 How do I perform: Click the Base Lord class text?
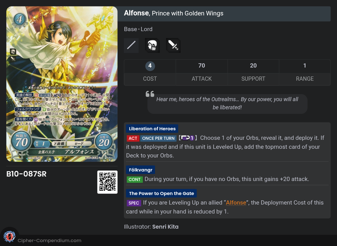(x=138, y=29)
